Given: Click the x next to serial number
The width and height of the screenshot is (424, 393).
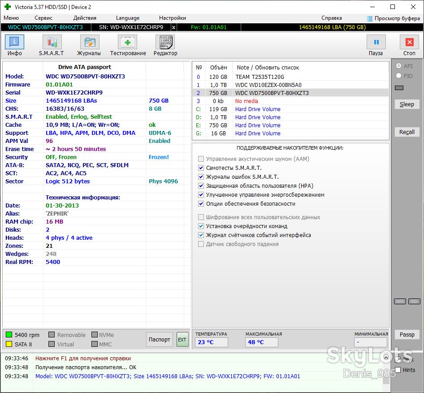Looking at the screenshot, I should pos(173,27).
